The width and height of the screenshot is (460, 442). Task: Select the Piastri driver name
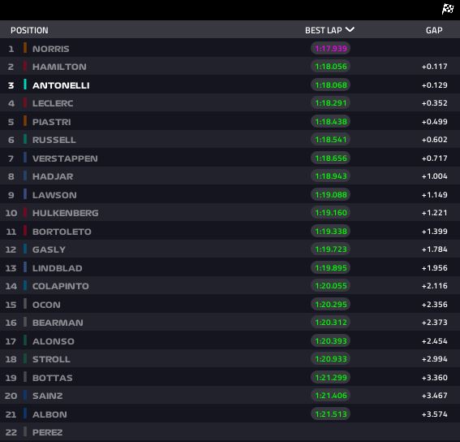(52, 122)
